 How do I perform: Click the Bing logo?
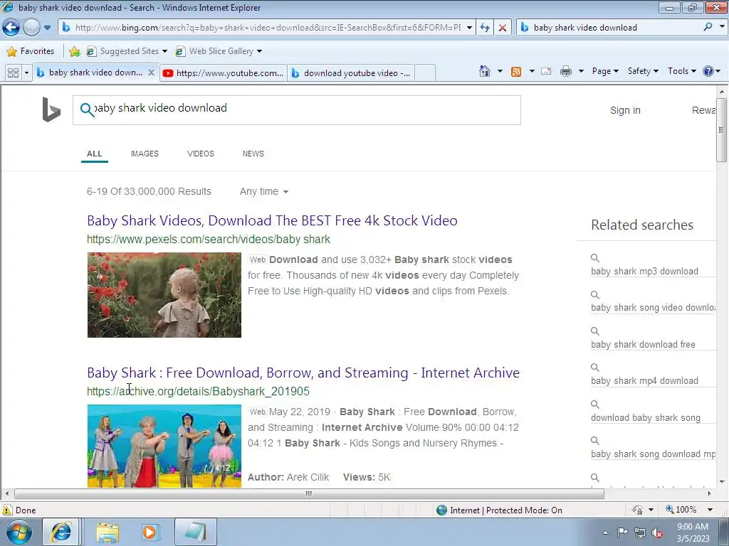[51, 109]
